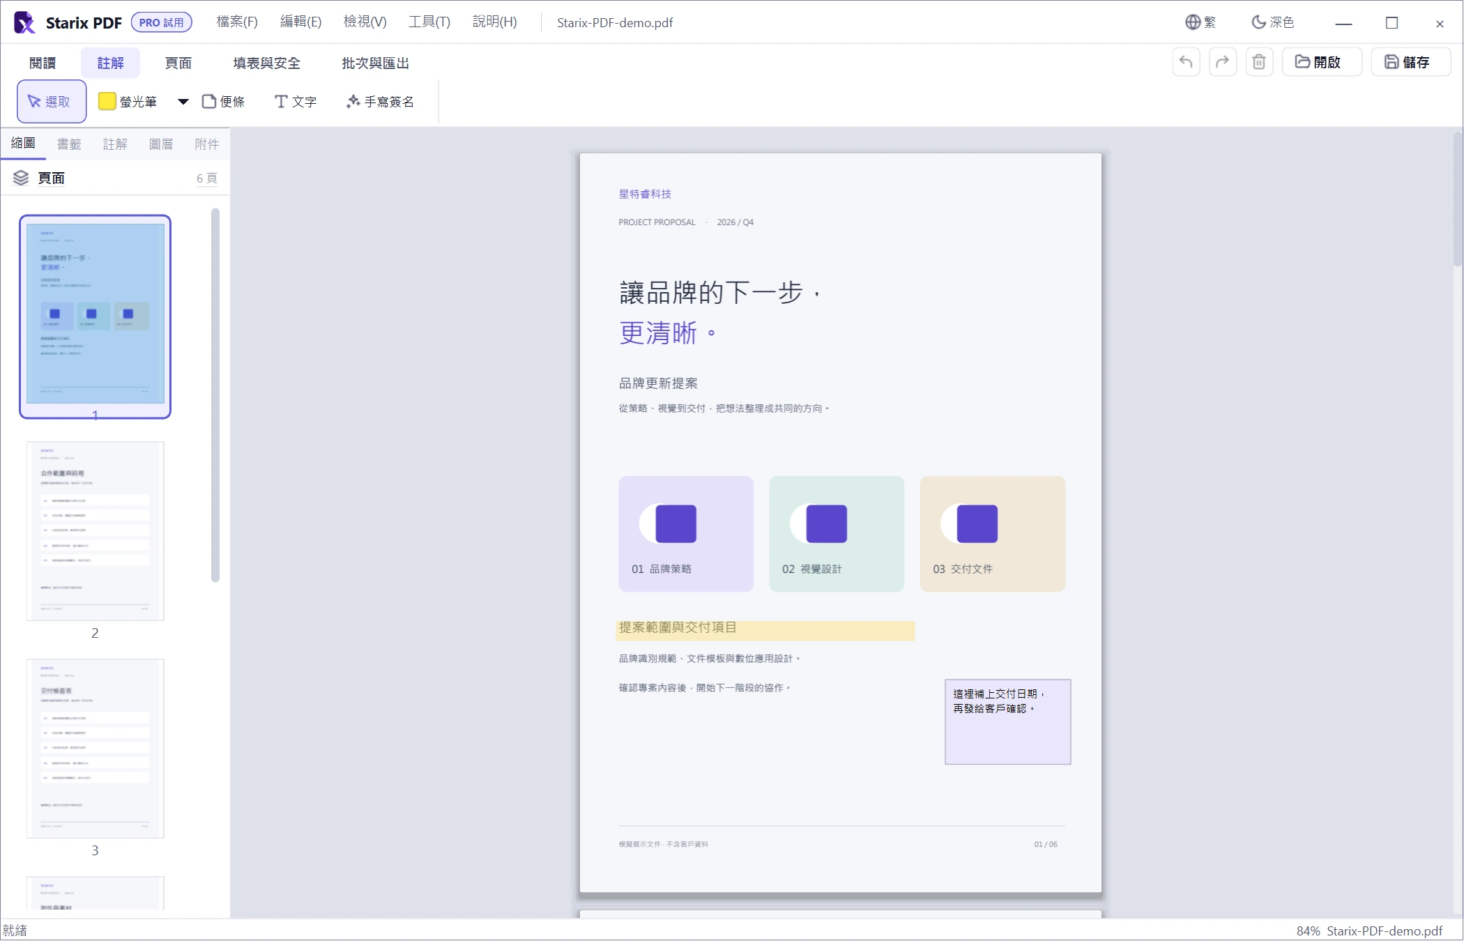Open the 檔案(F) menu
Viewport: 1464px width, 941px height.
[x=237, y=22]
